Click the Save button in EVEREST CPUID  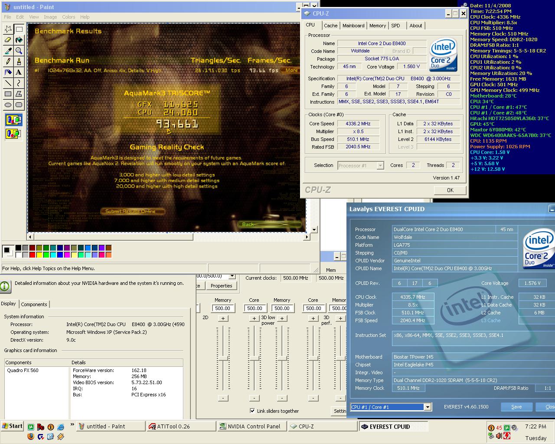[516, 407]
